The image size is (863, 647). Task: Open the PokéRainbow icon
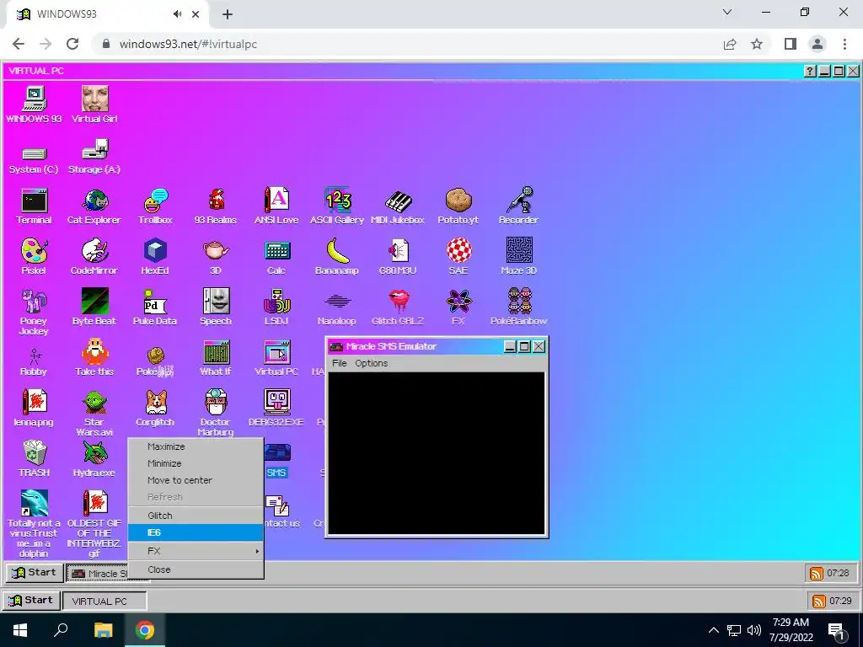click(518, 307)
